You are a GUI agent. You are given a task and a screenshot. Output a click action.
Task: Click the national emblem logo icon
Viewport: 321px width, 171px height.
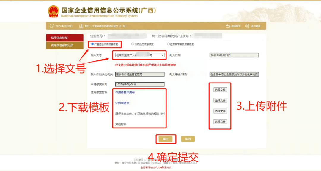click(53, 11)
